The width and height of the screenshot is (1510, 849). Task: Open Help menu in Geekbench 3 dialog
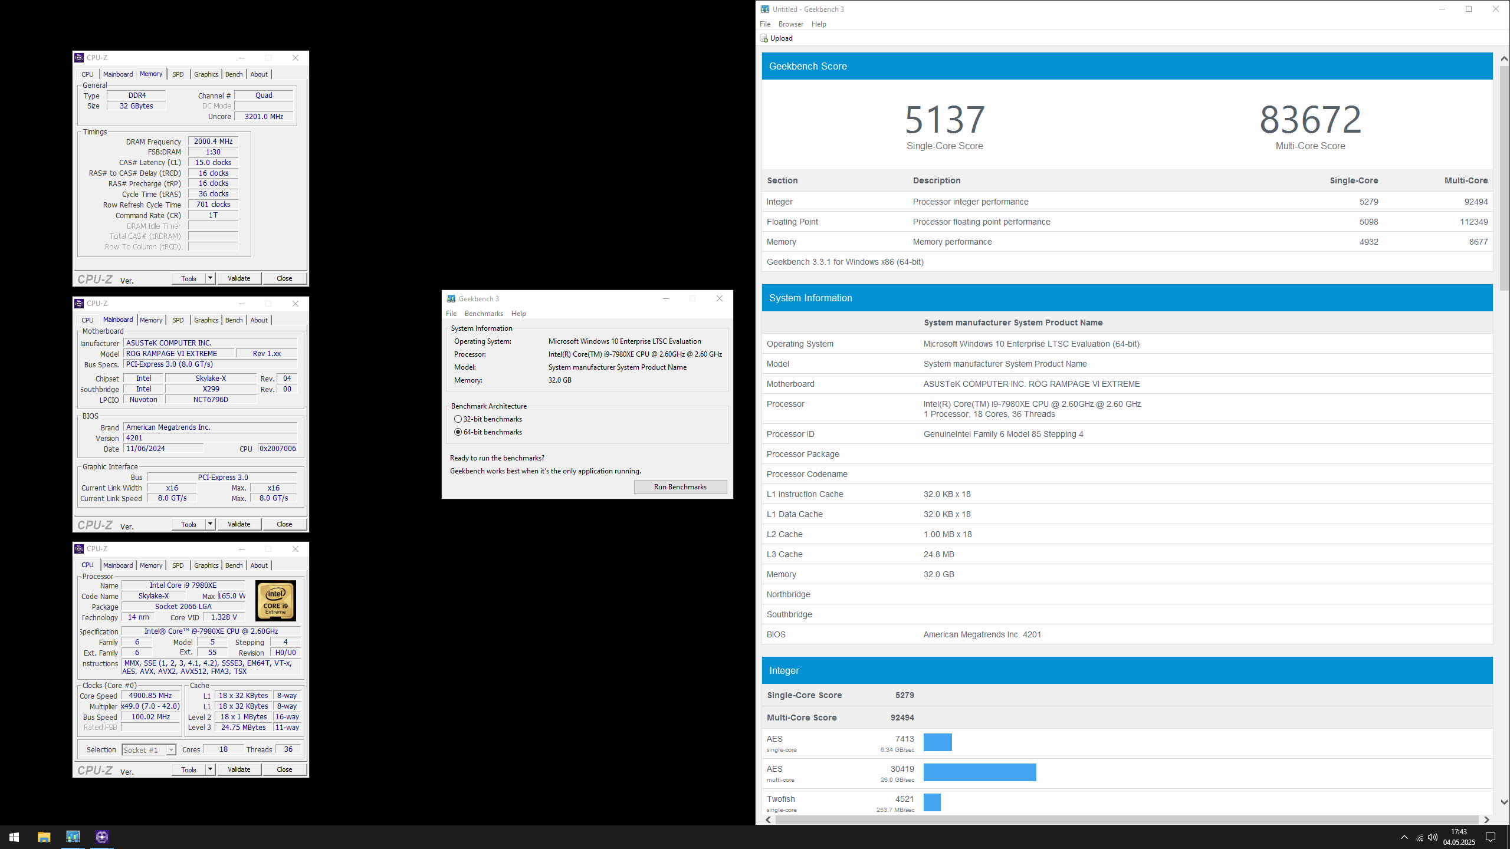click(518, 314)
